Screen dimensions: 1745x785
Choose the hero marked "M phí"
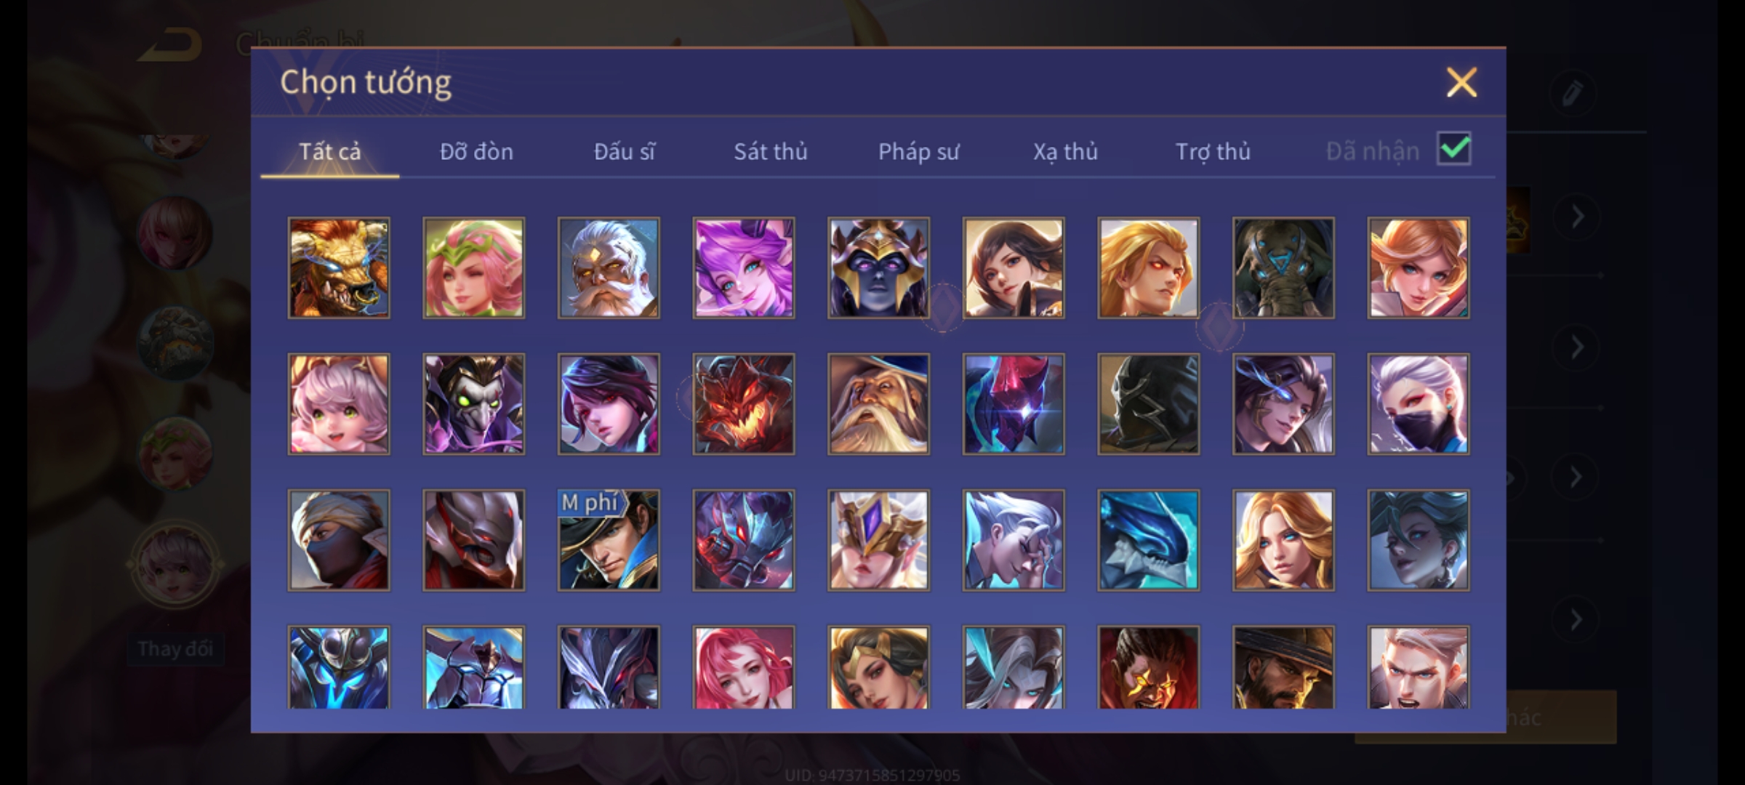pyautogui.click(x=609, y=540)
